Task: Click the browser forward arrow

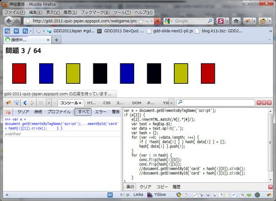Action: click(17, 21)
